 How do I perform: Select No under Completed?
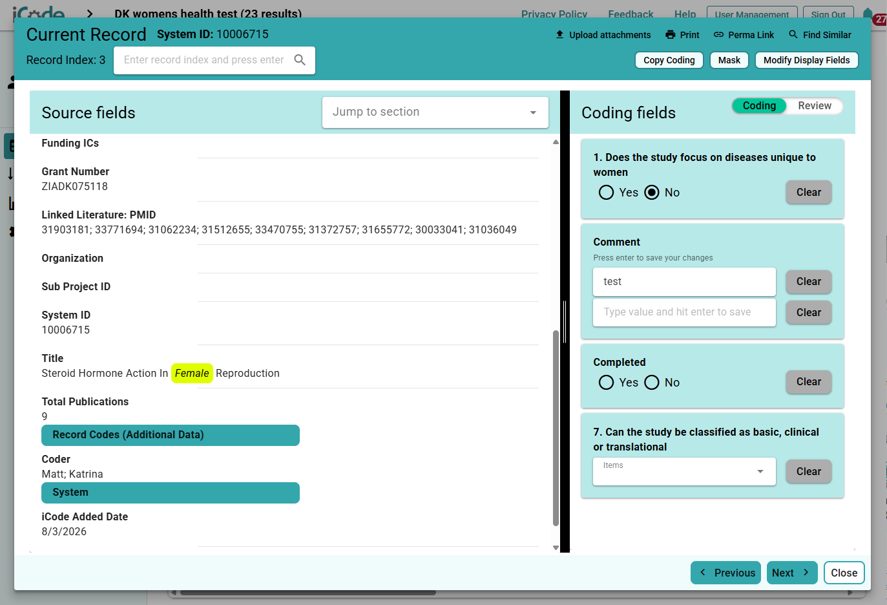[x=652, y=383]
